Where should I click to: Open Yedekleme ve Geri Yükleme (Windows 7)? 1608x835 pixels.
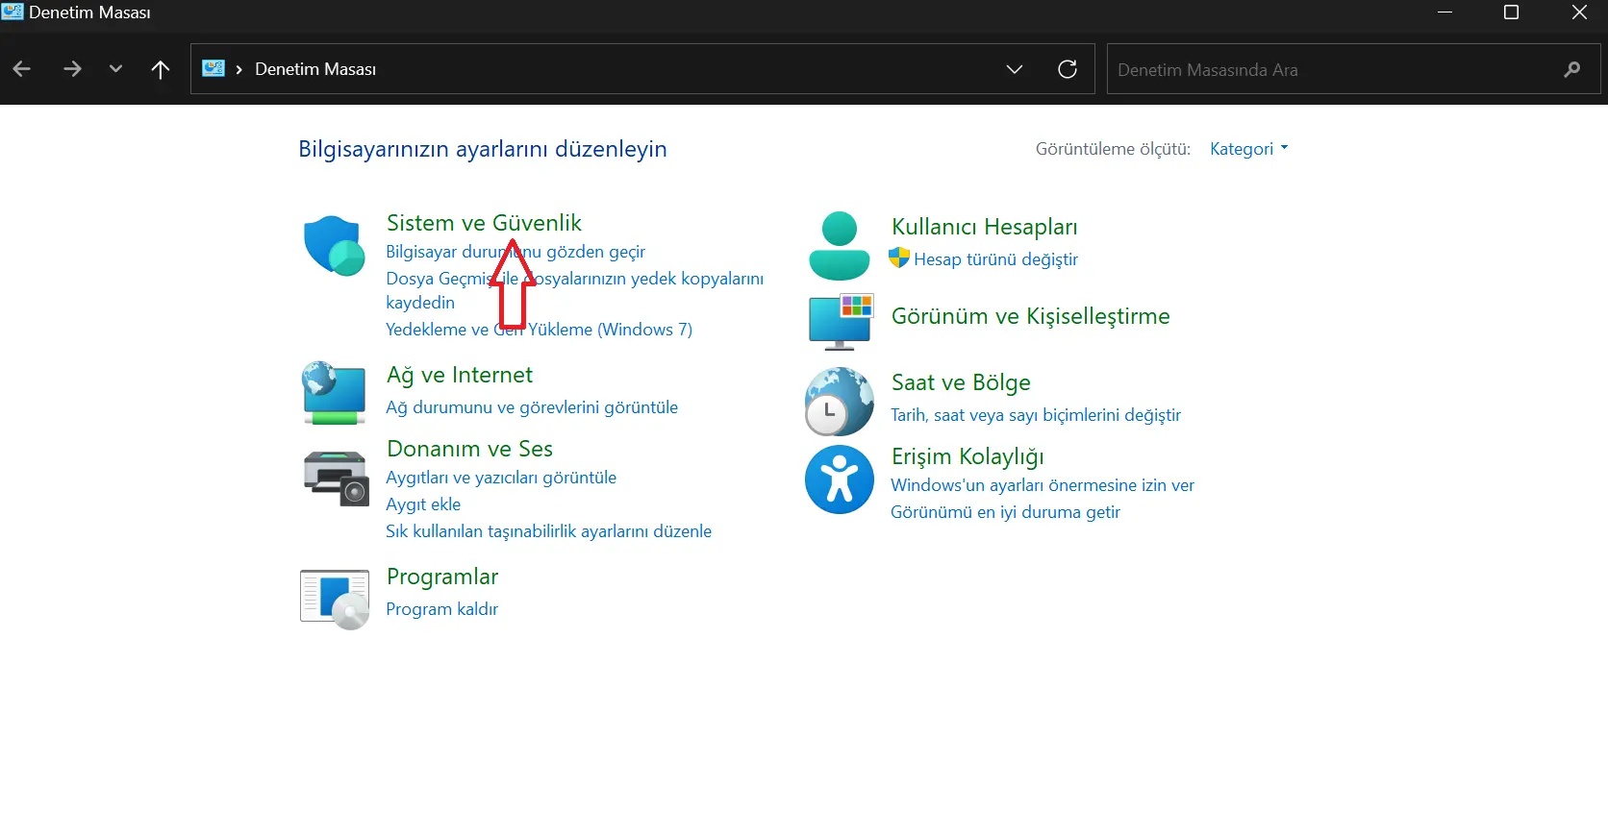tap(539, 330)
